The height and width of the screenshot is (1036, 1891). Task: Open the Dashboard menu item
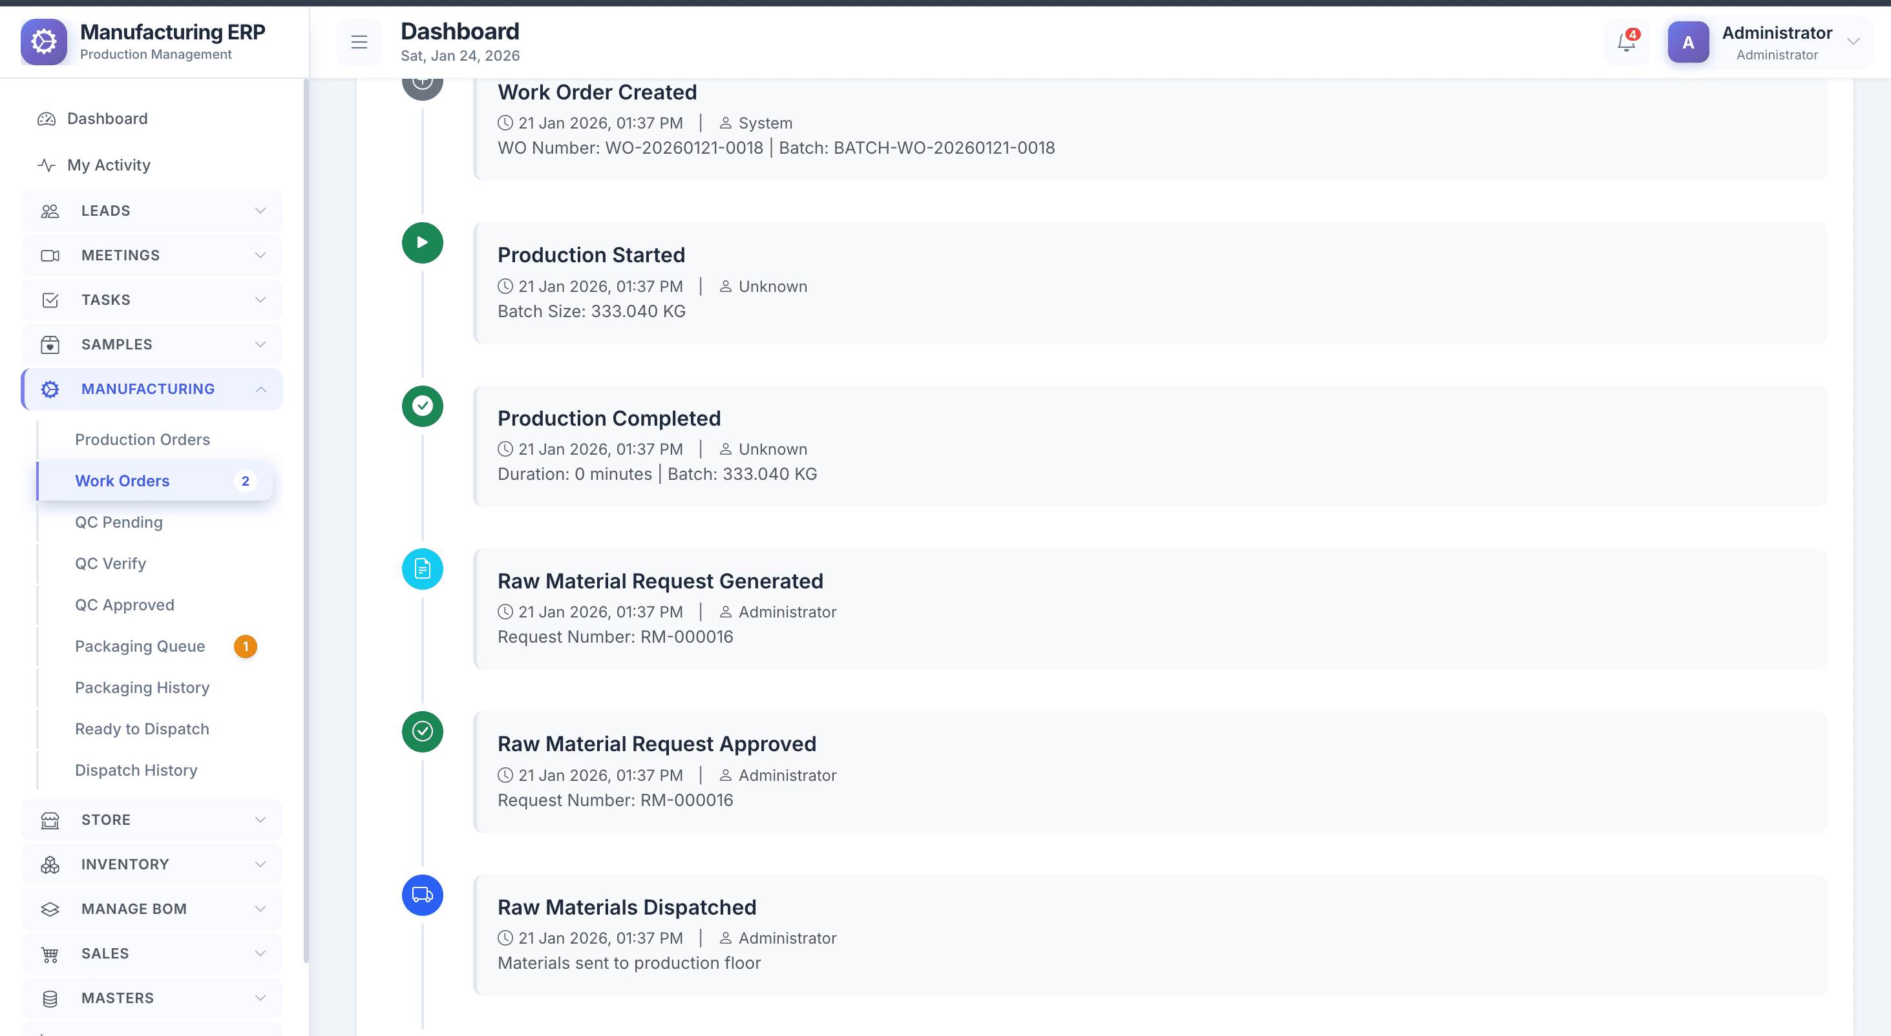coord(107,119)
